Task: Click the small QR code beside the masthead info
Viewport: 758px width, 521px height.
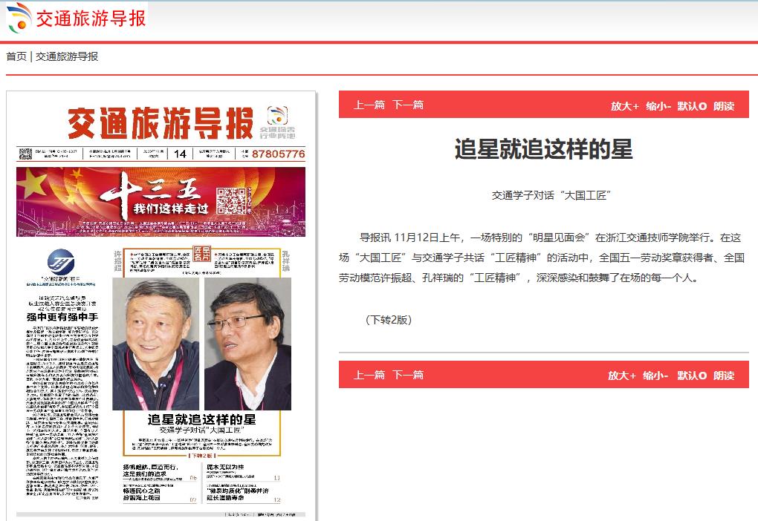Action: click(25, 154)
